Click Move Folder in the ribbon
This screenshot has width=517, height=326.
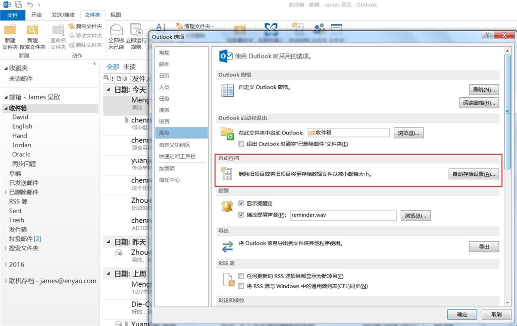click(85, 35)
